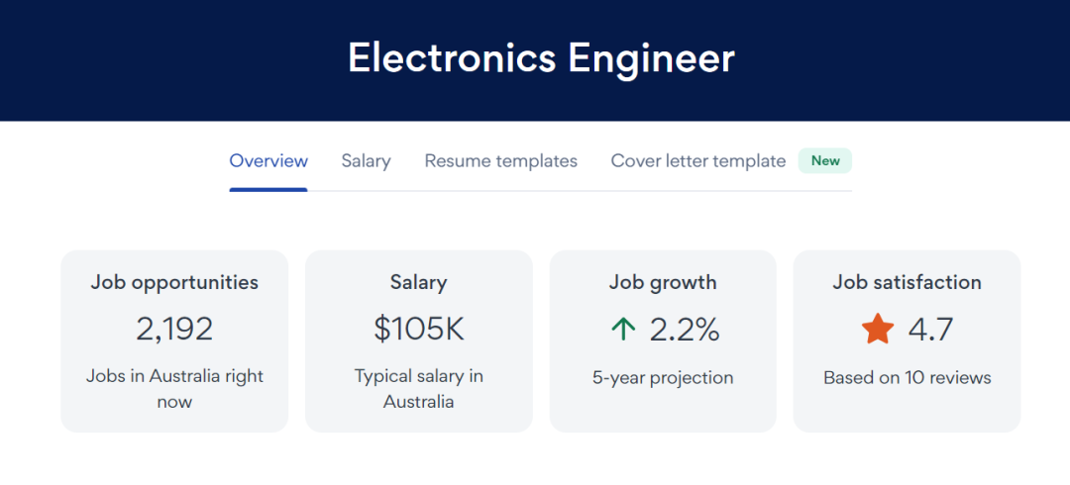The width and height of the screenshot is (1070, 485).
Task: Click the Electronics Engineer page heading
Action: click(541, 58)
